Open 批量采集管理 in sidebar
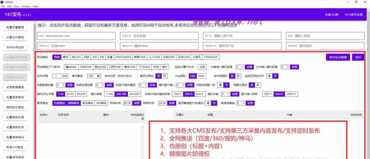 15,27
